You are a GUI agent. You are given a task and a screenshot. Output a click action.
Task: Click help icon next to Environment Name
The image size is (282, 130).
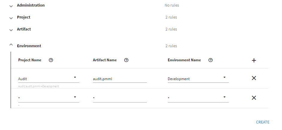[x=211, y=60]
